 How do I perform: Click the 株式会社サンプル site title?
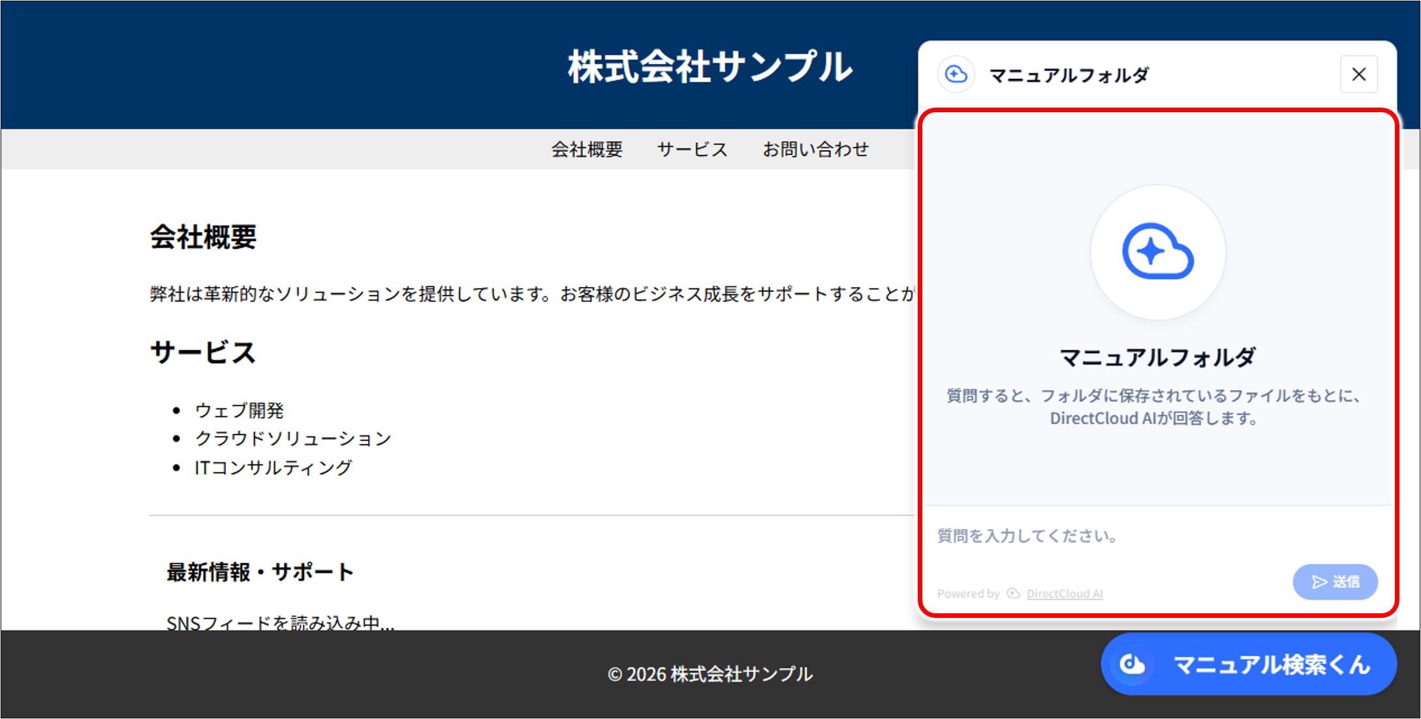pyautogui.click(x=710, y=67)
